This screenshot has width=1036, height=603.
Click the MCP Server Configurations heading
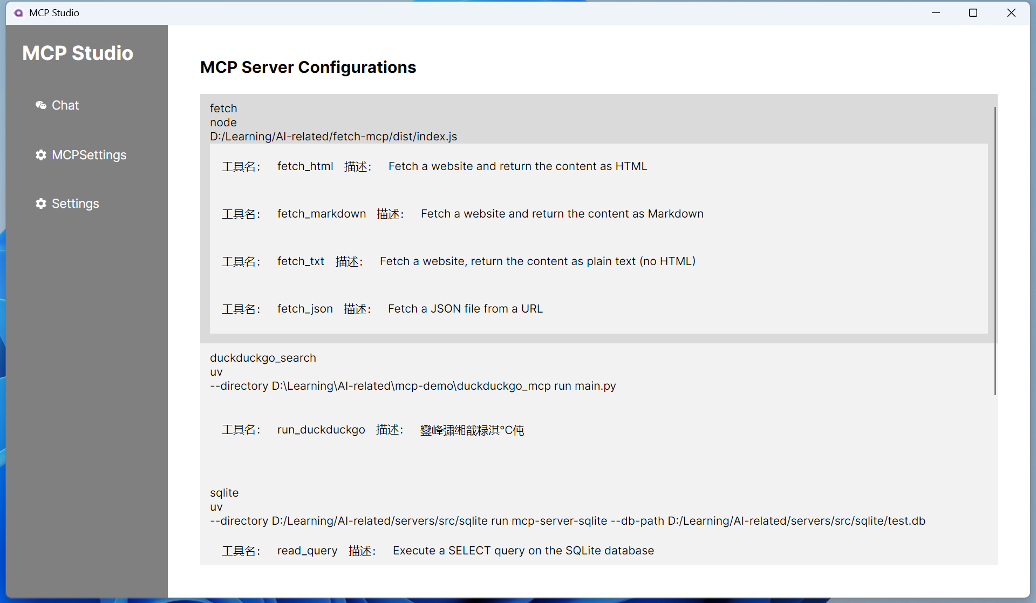coord(308,67)
